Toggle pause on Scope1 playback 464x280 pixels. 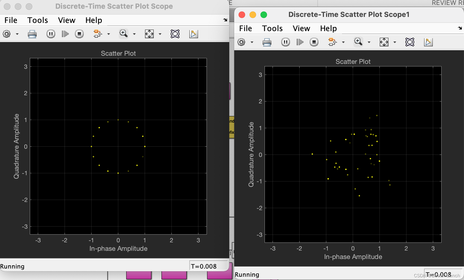point(286,42)
